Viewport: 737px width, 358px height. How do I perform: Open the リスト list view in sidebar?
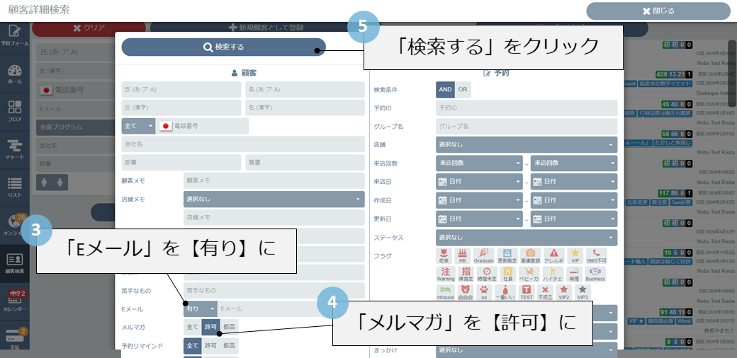coord(14,186)
